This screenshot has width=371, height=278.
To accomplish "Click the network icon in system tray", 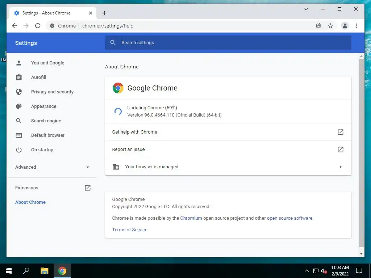I will [x=316, y=271].
